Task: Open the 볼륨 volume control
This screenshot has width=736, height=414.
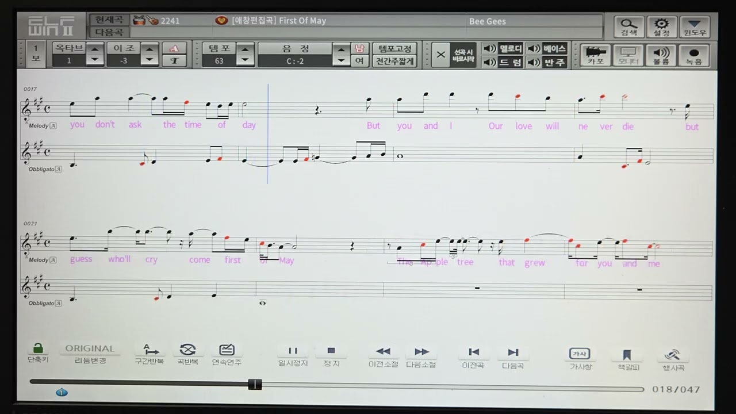Action: click(x=661, y=55)
